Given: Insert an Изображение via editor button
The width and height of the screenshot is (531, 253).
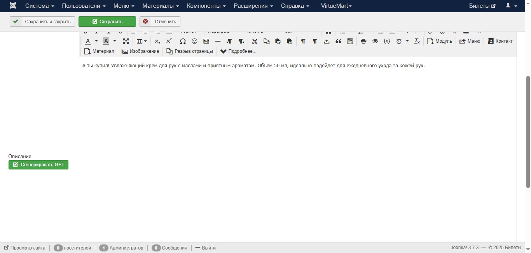Looking at the screenshot, I should pos(140,51).
